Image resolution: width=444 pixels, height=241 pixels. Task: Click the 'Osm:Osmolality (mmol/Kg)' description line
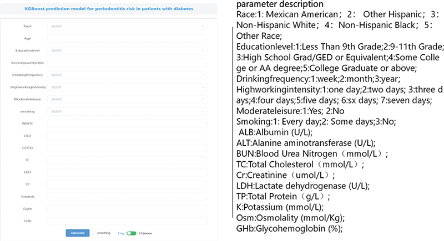[290, 218]
